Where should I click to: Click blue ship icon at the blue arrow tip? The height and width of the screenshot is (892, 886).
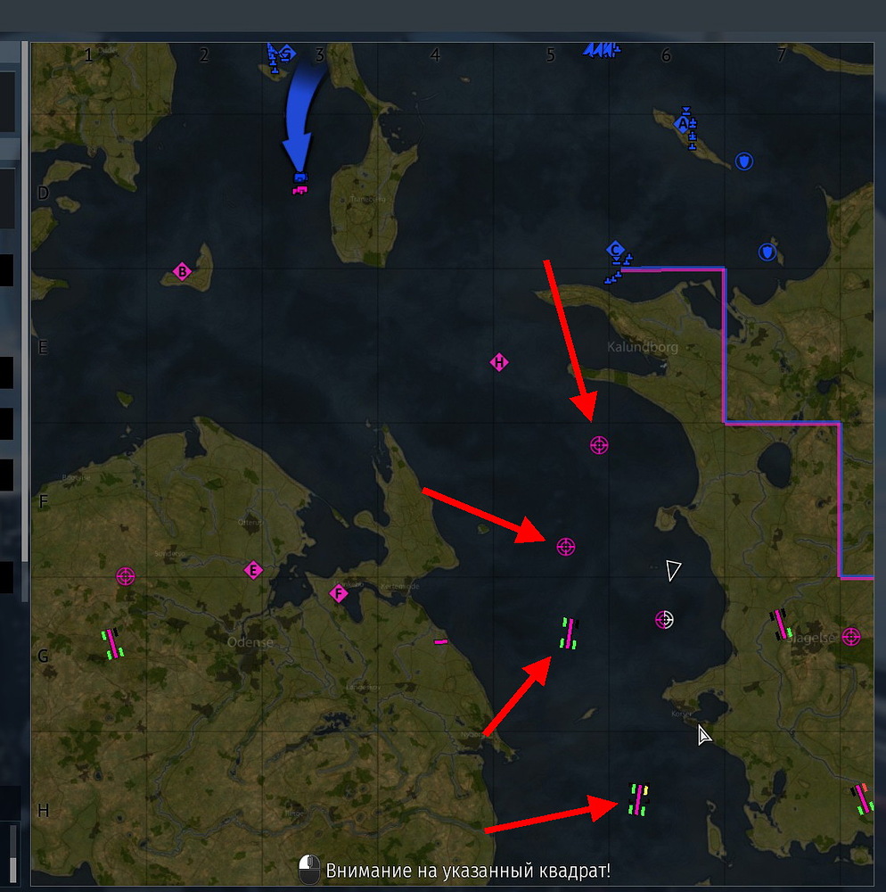300,178
